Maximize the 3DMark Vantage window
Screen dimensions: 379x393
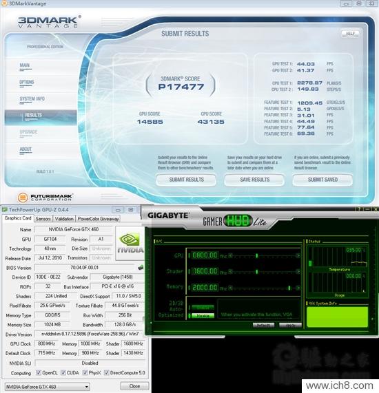pyautogui.click(x=359, y=3)
